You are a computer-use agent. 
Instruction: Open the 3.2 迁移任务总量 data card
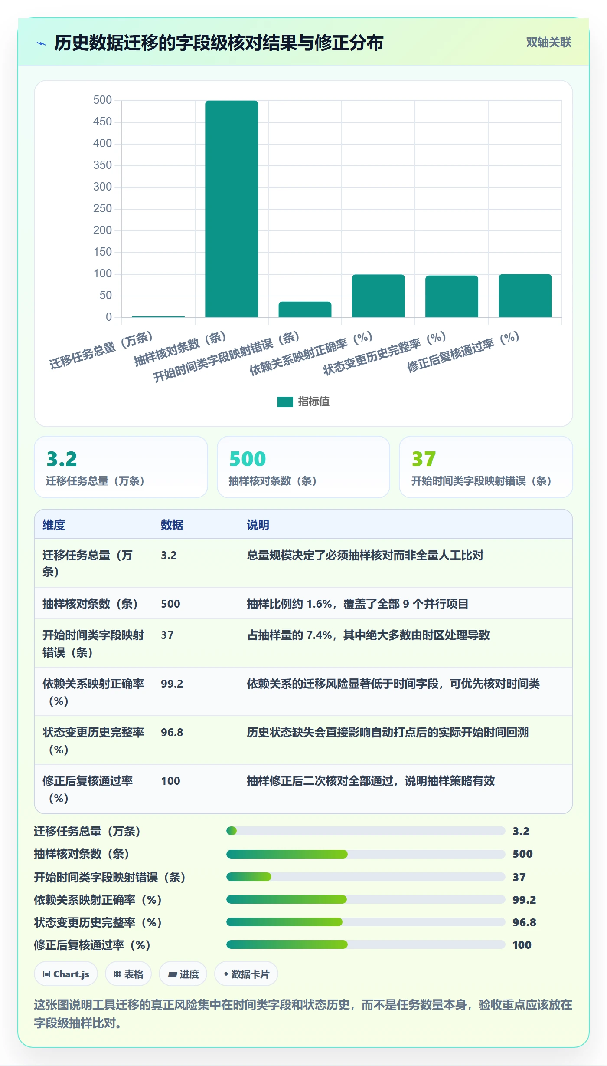[121, 467]
